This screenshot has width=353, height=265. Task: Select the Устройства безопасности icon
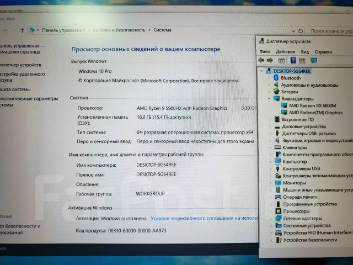(279, 240)
